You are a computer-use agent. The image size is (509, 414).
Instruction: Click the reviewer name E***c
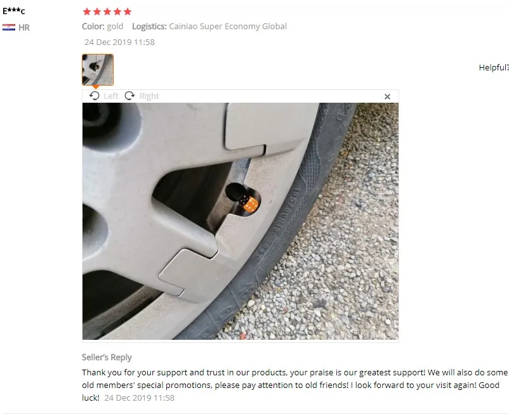(x=13, y=11)
